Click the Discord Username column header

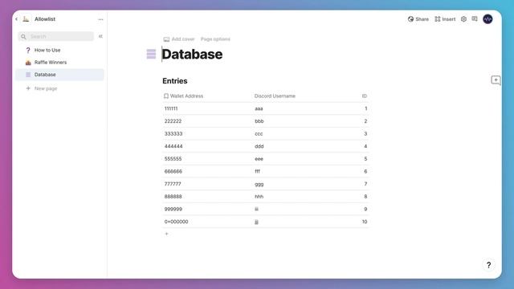275,96
